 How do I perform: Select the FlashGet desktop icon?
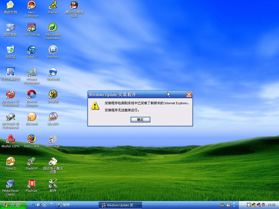pyautogui.click(x=32, y=186)
